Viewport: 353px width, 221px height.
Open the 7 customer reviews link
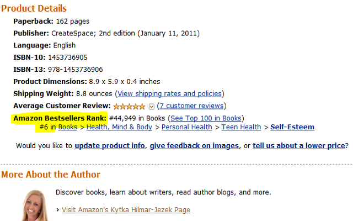click(191, 106)
